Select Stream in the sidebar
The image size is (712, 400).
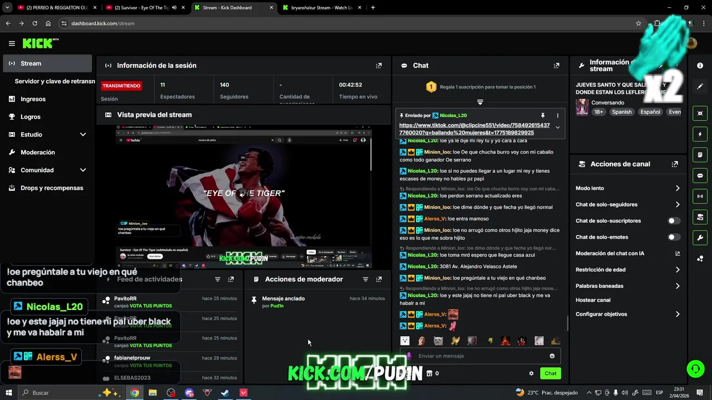(x=47, y=63)
